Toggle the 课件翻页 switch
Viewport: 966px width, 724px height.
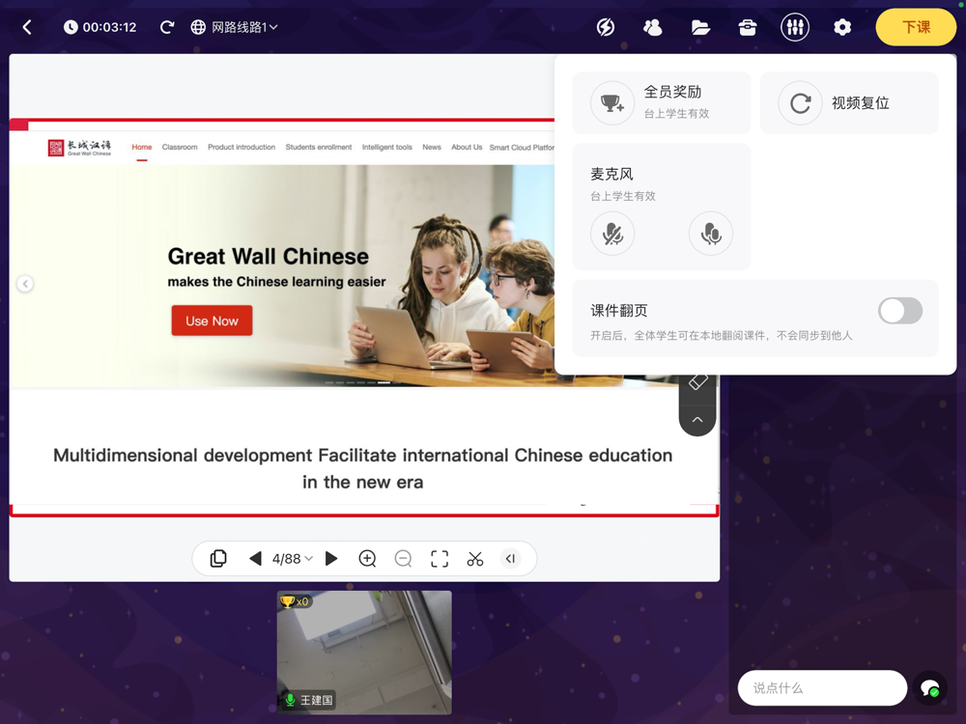(899, 311)
